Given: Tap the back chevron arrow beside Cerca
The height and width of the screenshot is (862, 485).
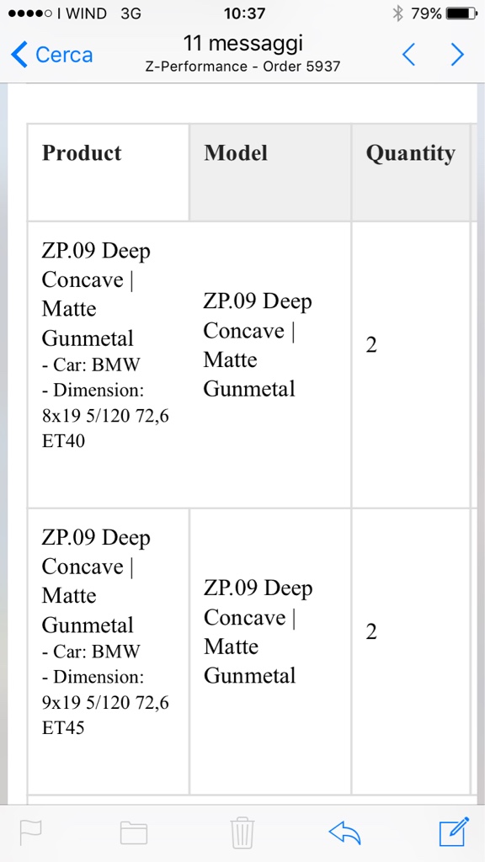Looking at the screenshot, I should (x=19, y=55).
